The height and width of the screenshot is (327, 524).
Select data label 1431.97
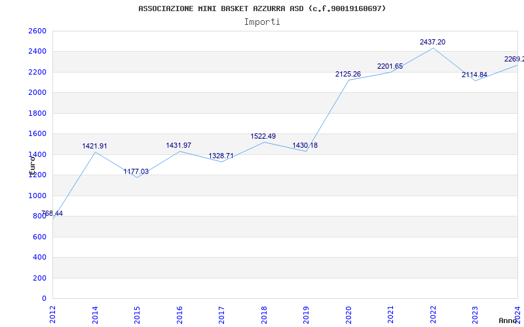coord(178,145)
